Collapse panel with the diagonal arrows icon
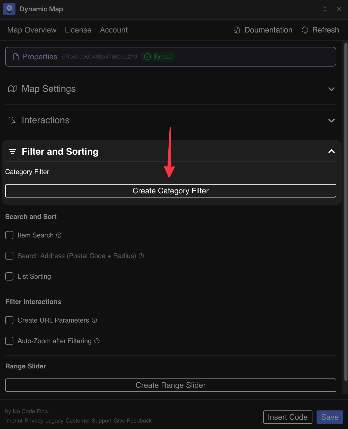 coord(325,9)
